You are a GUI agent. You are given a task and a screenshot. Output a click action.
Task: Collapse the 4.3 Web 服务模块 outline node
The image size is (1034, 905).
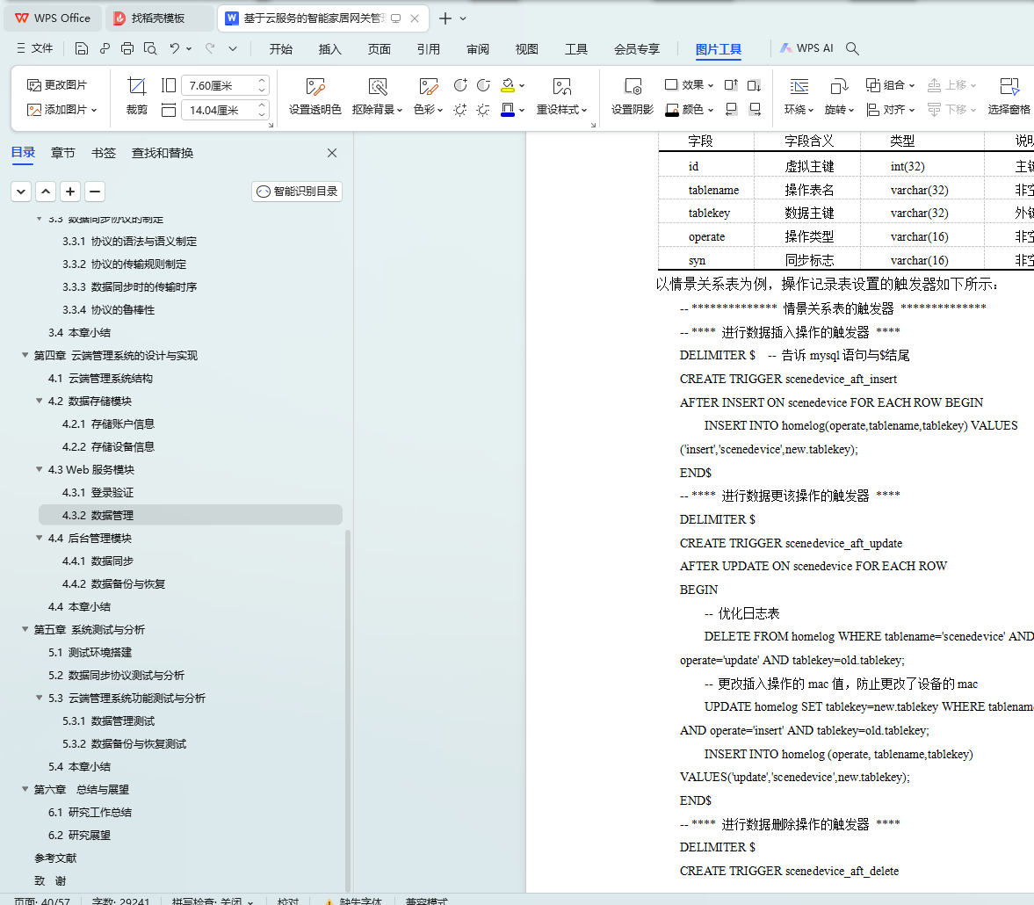click(x=39, y=469)
